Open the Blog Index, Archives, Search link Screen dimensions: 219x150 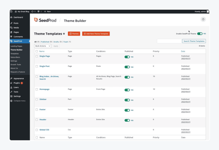[x=49, y=78]
